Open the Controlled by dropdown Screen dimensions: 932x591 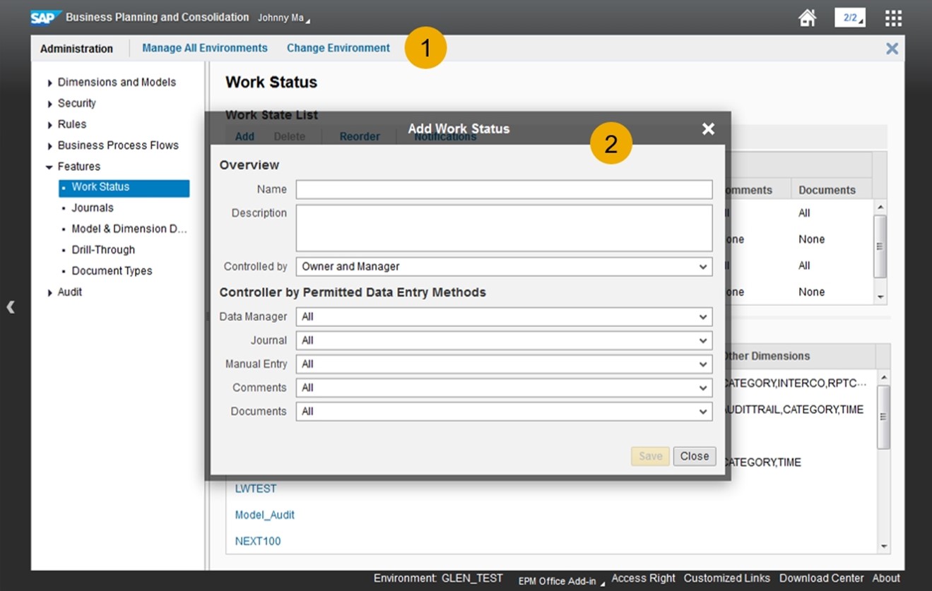tap(504, 267)
